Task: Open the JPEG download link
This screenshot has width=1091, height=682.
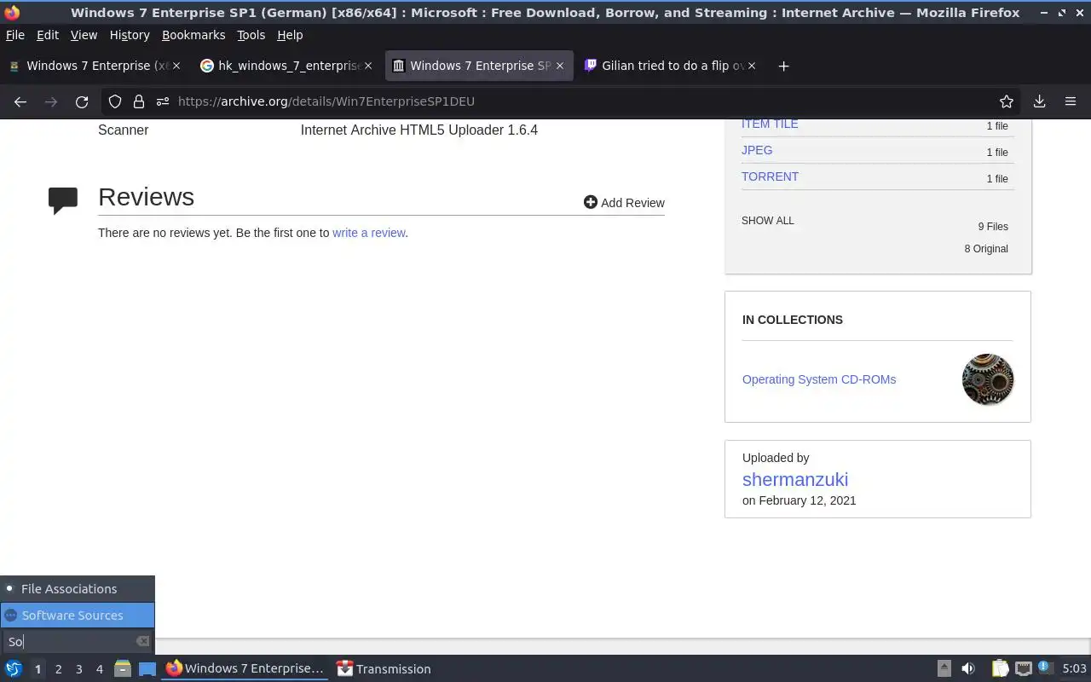Action: point(757,150)
